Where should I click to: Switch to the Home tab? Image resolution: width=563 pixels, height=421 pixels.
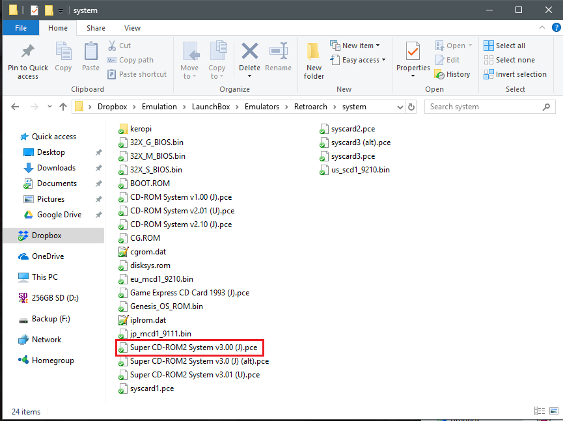pyautogui.click(x=58, y=28)
